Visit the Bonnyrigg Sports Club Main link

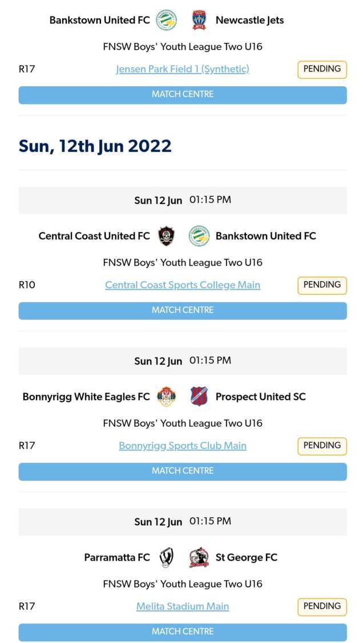(182, 446)
